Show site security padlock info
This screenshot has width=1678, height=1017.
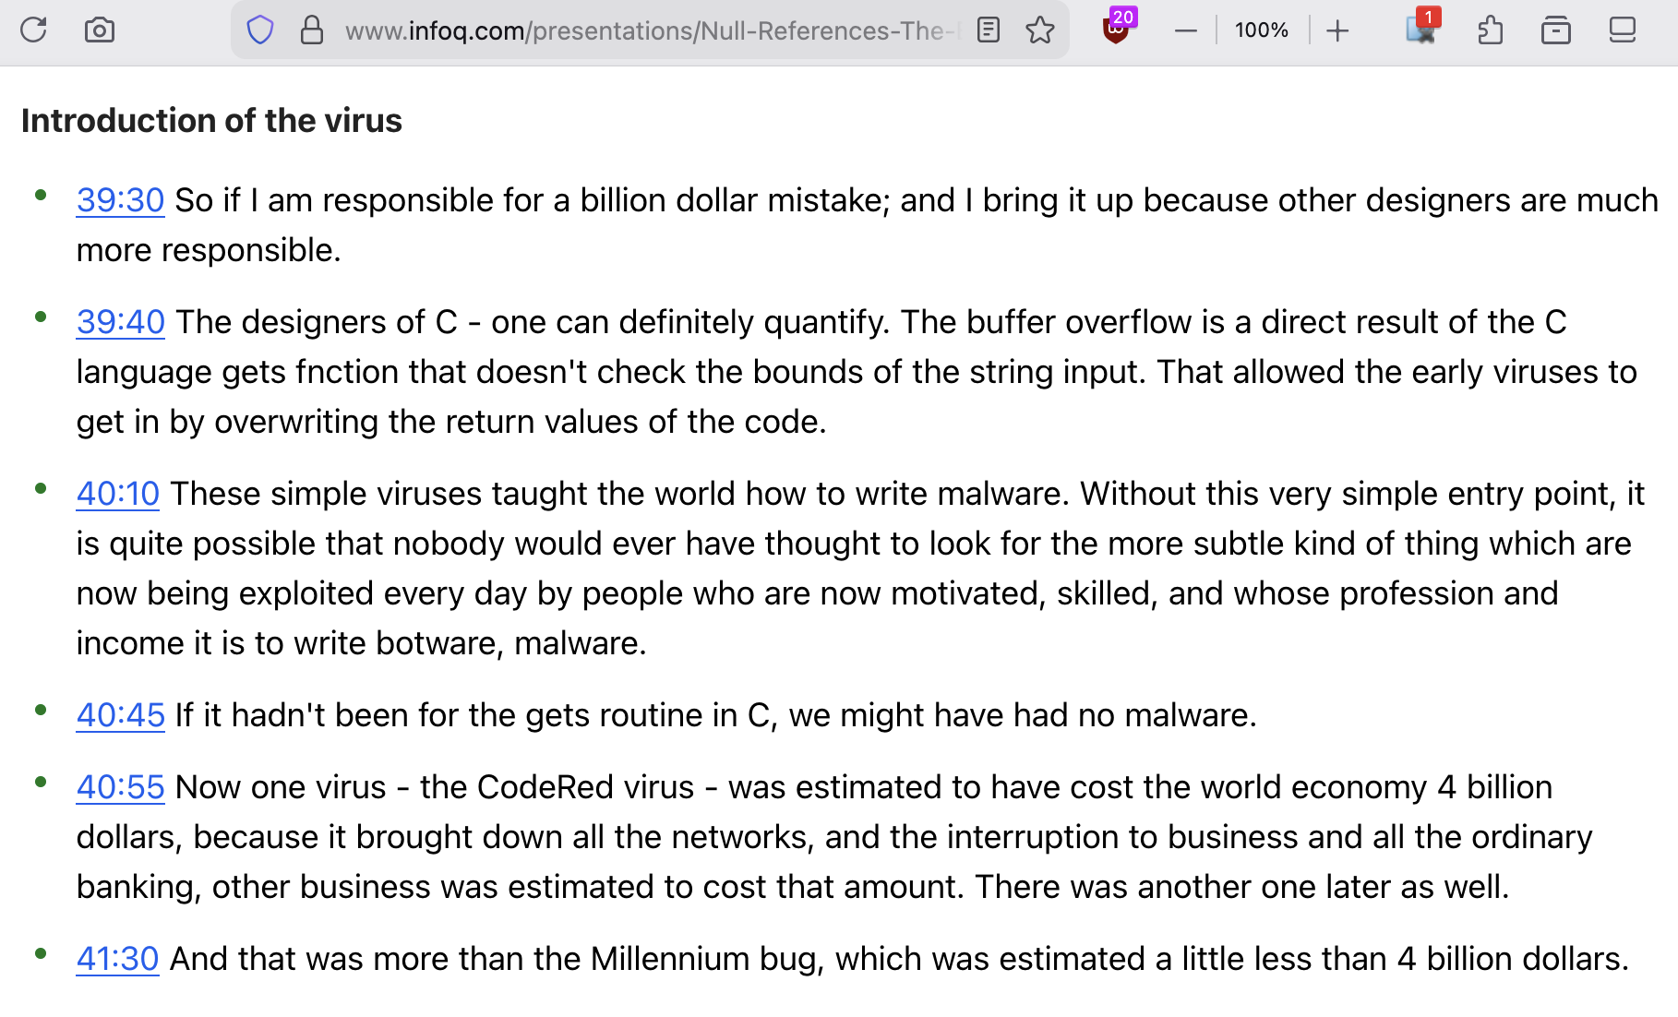coord(312,30)
